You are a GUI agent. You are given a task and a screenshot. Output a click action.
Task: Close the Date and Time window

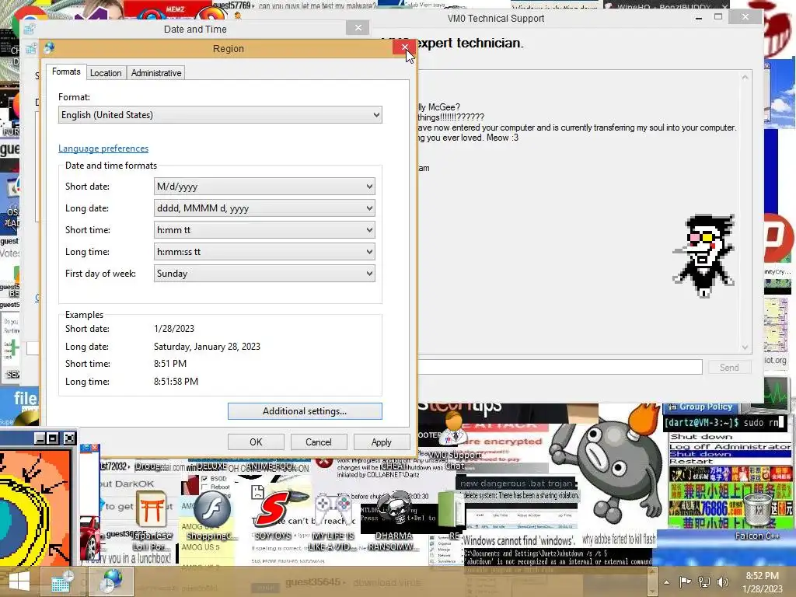click(x=358, y=27)
